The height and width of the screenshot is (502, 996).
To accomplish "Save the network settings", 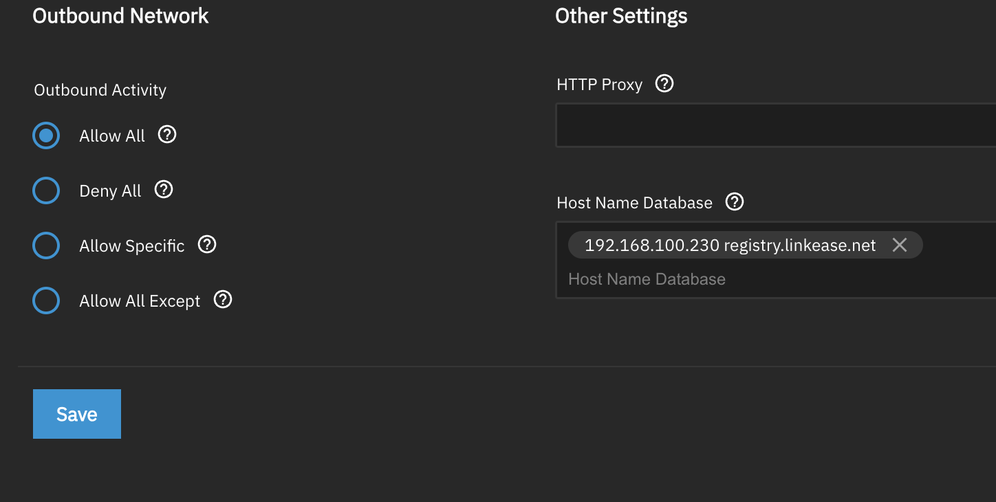I will pos(77,414).
